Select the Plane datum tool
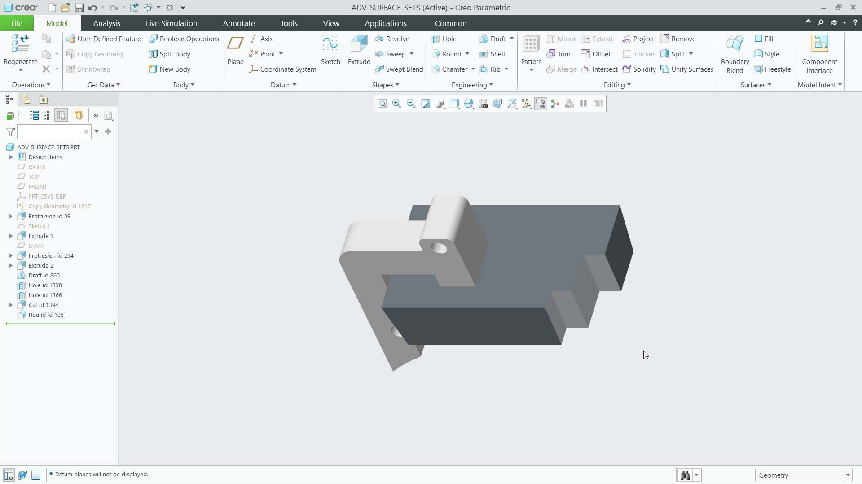 pyautogui.click(x=235, y=49)
